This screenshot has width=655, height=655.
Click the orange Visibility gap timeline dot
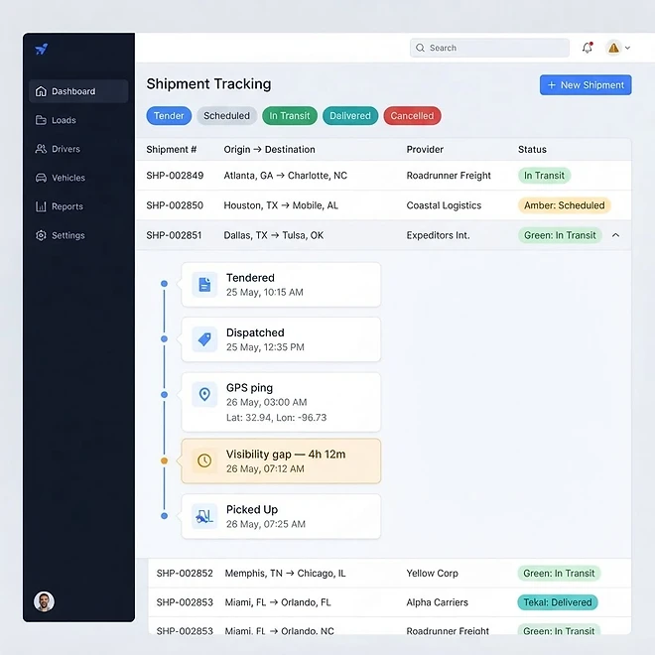[164, 461]
